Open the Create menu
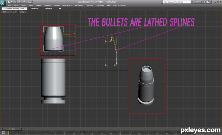This screenshot has width=222, height=135. (x=38, y=6)
